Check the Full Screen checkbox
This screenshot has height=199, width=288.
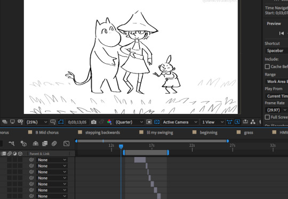[x=267, y=117]
